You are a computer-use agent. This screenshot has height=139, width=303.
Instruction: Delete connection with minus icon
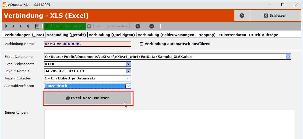click(152, 26)
